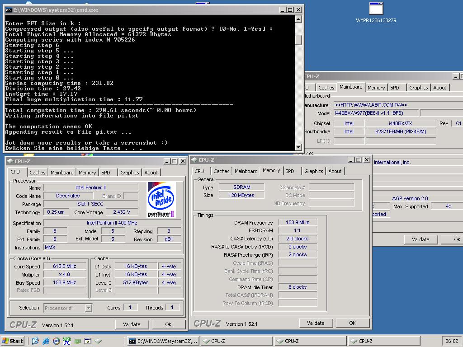Screen dimensions: 463x347
Task: Click the CPU-Z CPU window title icon
Action: 10,161
